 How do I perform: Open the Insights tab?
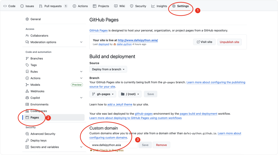pyautogui.click(x=159, y=6)
